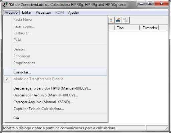The image size is (171, 133).
Task: Maximize the connectivity kit window
Action: 150,4
